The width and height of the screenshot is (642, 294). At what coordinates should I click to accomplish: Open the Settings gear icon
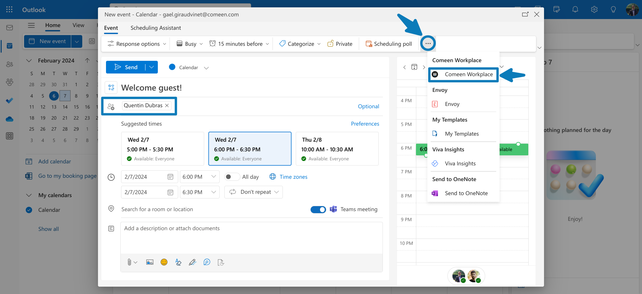[x=594, y=9]
